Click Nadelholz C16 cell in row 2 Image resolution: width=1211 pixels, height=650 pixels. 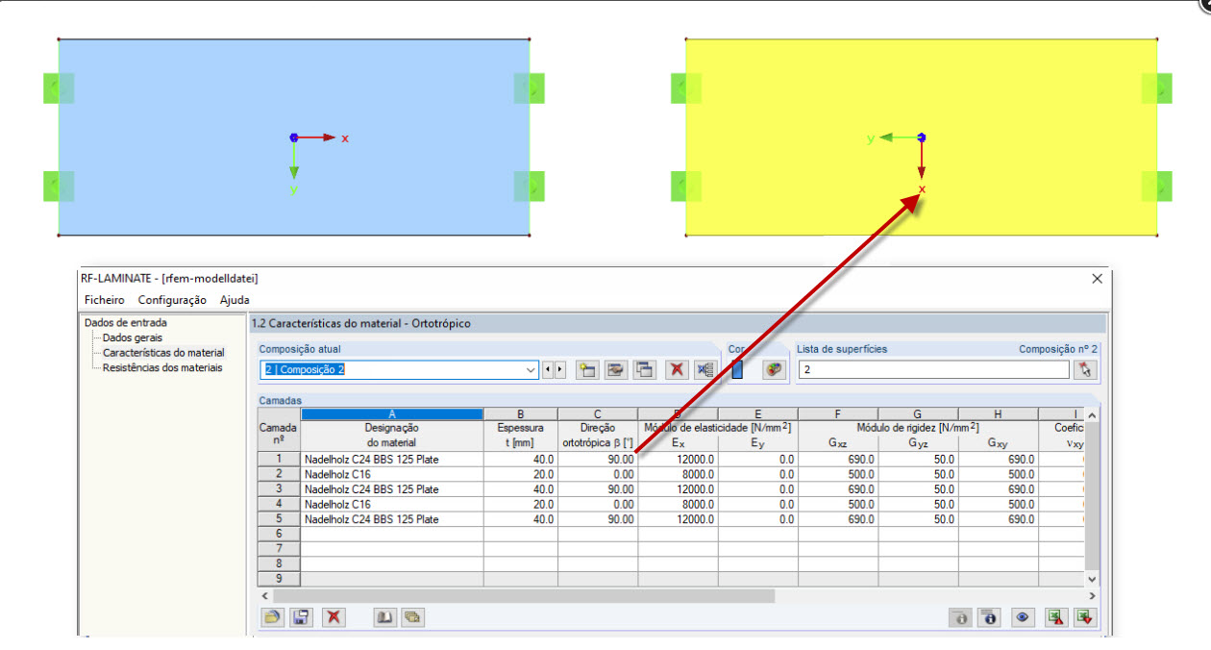click(x=392, y=474)
